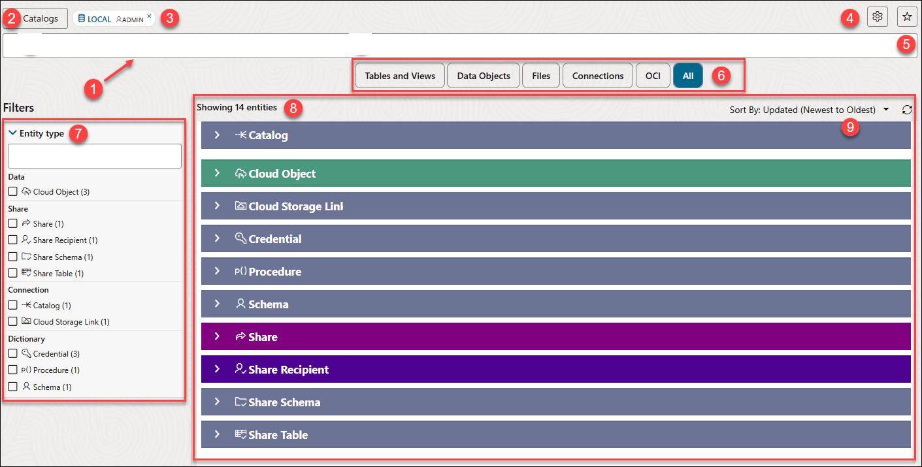Refresh the entity list

906,110
